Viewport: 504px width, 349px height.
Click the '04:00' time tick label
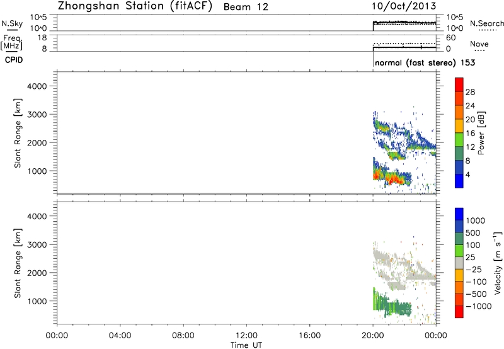[120, 336]
